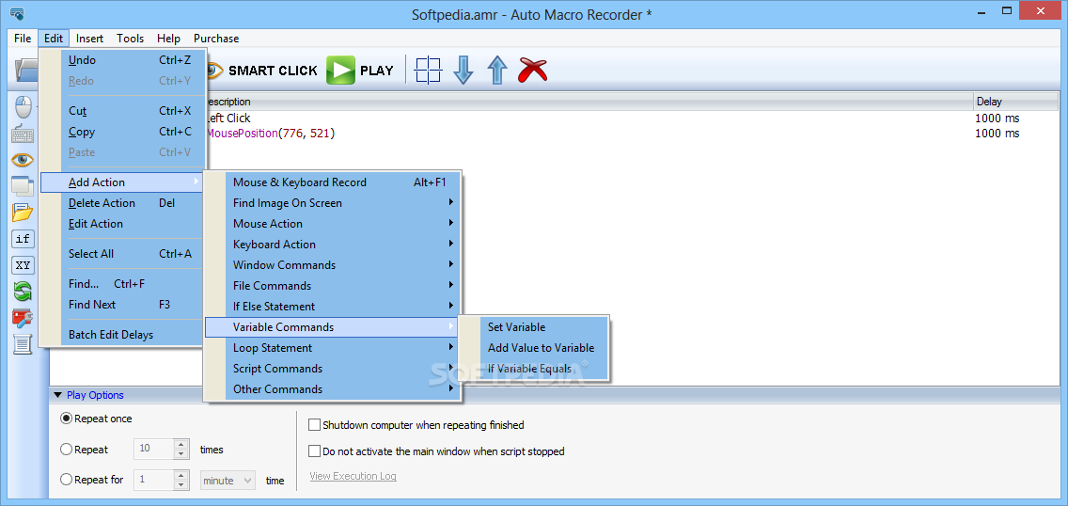The width and height of the screenshot is (1068, 506).
Task: Click the eye find-image sidebar icon
Action: [x=24, y=160]
